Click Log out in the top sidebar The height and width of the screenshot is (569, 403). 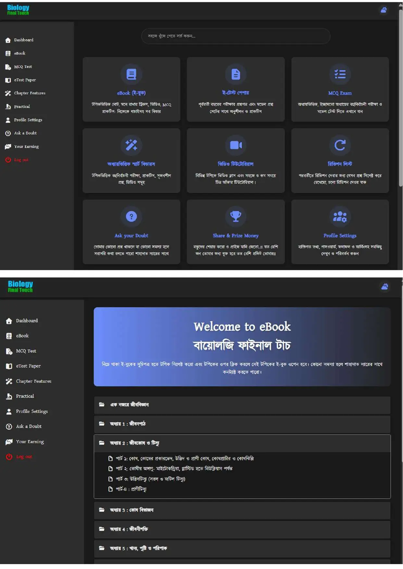coord(21,160)
